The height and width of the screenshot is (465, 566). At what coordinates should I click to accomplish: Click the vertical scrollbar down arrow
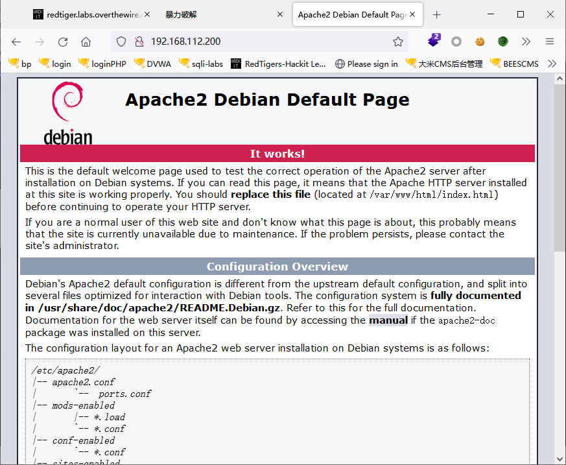click(x=560, y=459)
